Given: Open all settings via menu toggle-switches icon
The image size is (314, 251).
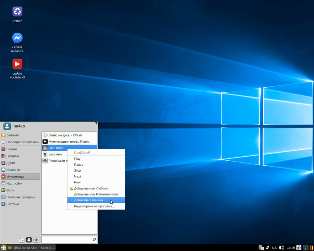Looking at the screenshot, I should (22, 240).
